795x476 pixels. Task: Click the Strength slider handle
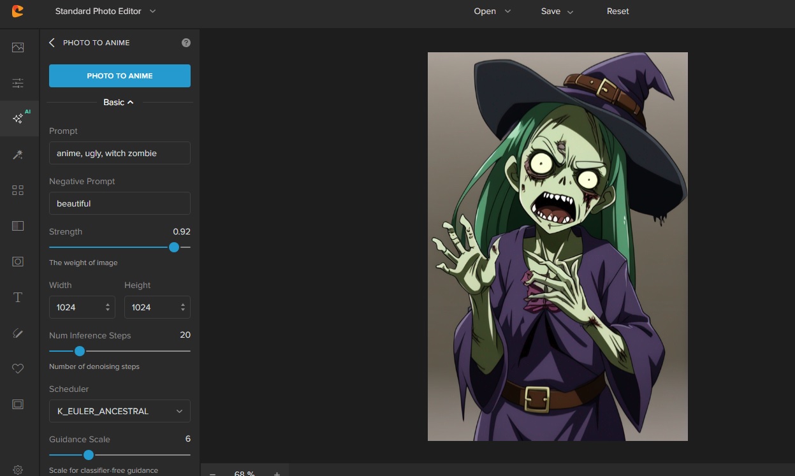(174, 247)
